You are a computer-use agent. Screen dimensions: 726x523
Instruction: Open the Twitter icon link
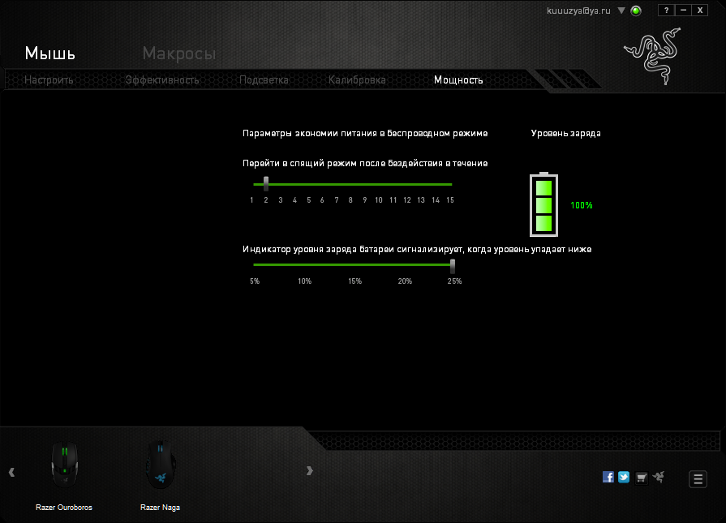coord(624,477)
